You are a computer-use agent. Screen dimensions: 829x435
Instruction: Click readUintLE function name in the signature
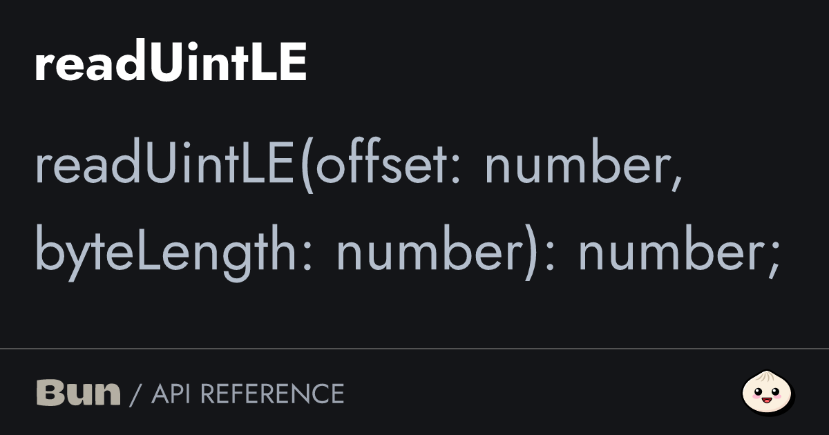point(164,166)
